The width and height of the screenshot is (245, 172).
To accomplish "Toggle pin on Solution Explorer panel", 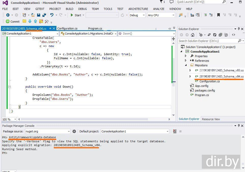I will point(239,29).
